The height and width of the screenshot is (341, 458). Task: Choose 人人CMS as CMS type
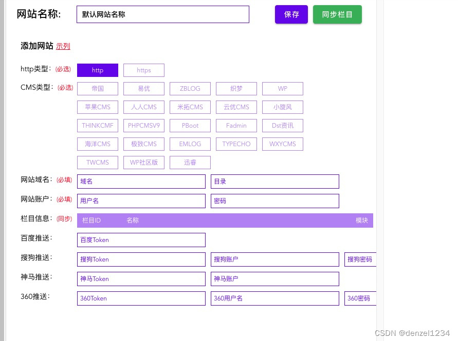click(144, 107)
